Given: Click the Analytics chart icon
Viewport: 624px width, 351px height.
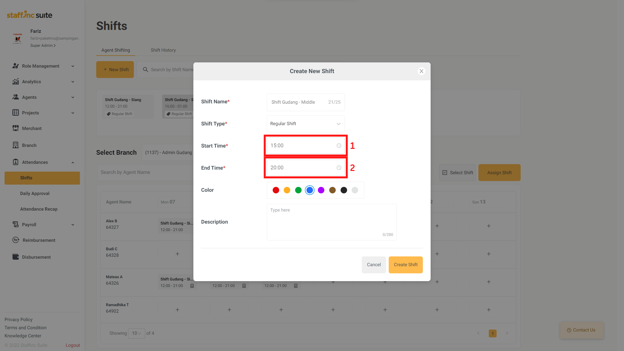Looking at the screenshot, I should tap(15, 82).
